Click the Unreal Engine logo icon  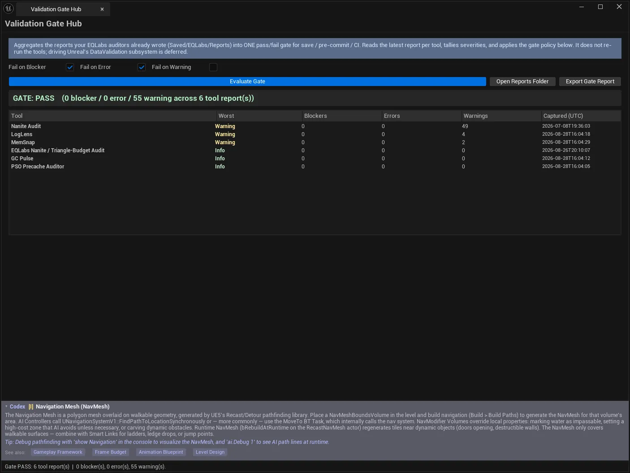click(9, 8)
